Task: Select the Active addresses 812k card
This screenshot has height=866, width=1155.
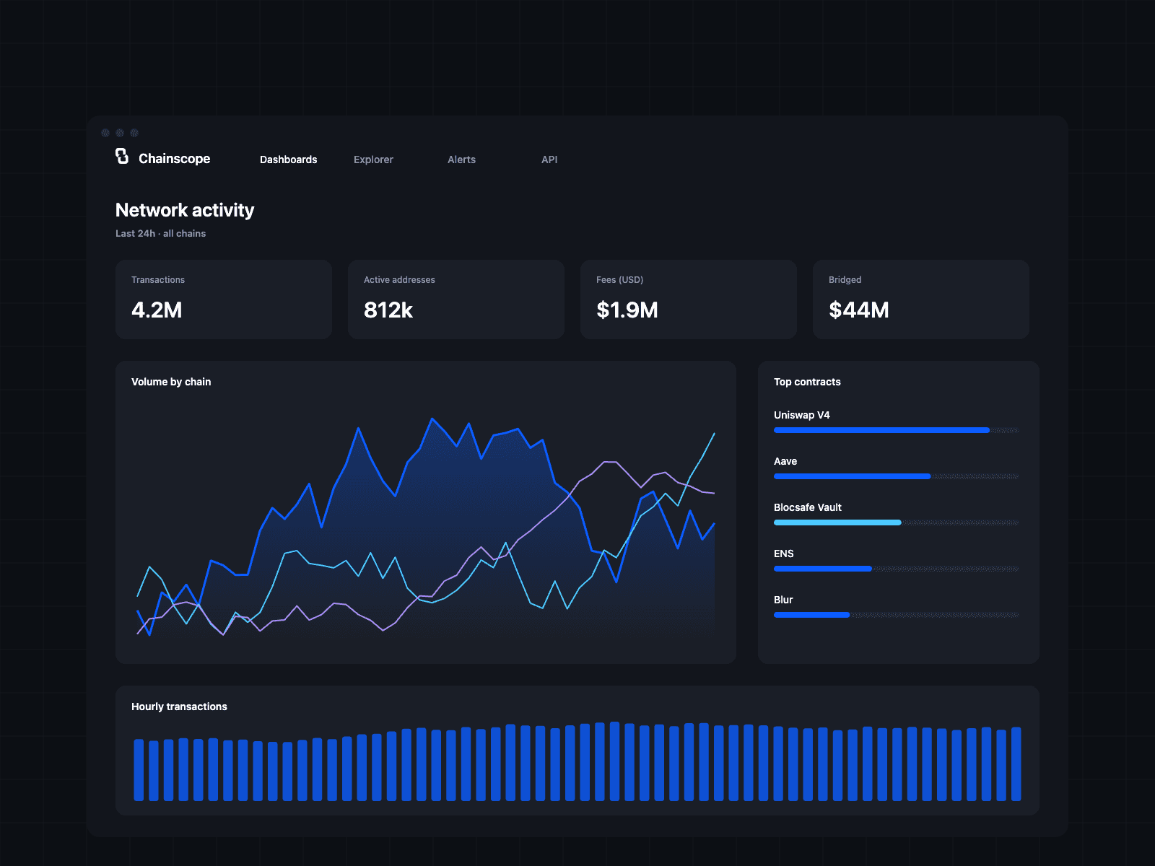Action: 456,299
